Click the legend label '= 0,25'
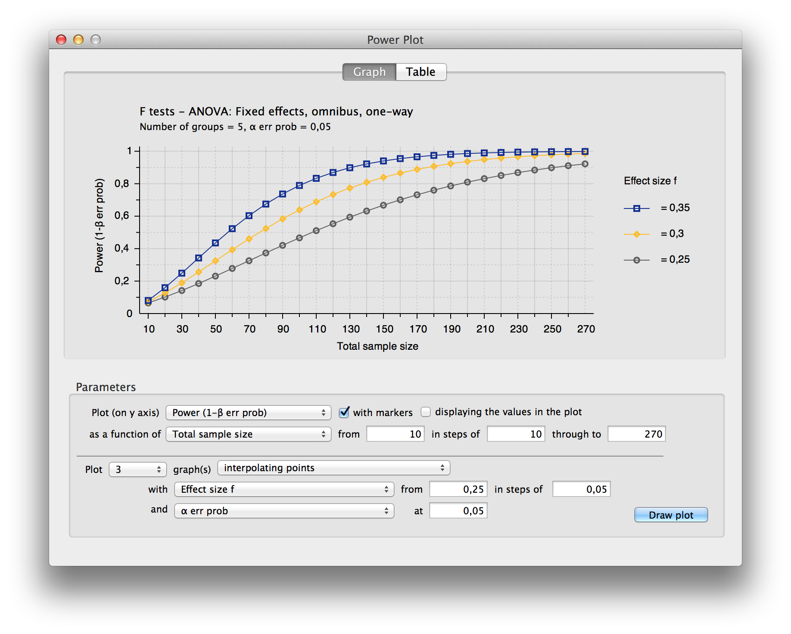The image size is (791, 634). click(675, 259)
